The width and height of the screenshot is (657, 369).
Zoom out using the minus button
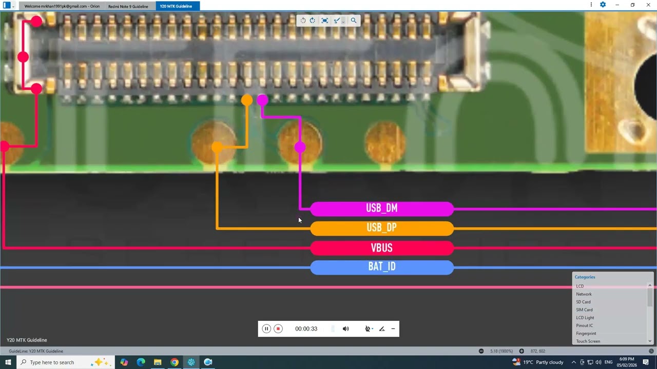click(481, 351)
